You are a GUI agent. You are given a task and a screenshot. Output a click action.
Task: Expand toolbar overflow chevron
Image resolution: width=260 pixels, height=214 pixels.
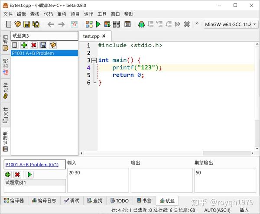[x=197, y=23]
